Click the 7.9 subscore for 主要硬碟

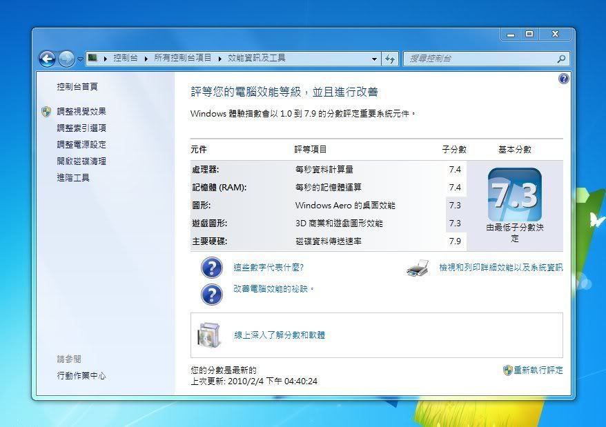[455, 241]
